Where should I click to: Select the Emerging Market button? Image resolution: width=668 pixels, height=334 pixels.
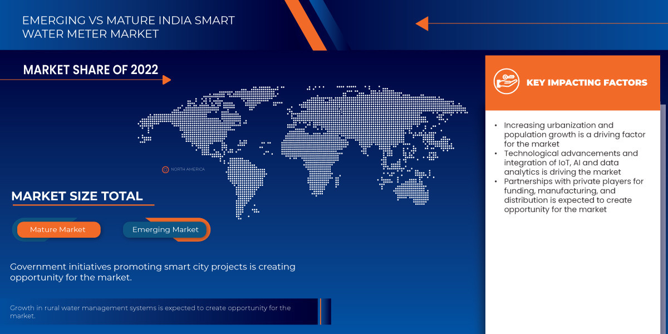click(165, 229)
